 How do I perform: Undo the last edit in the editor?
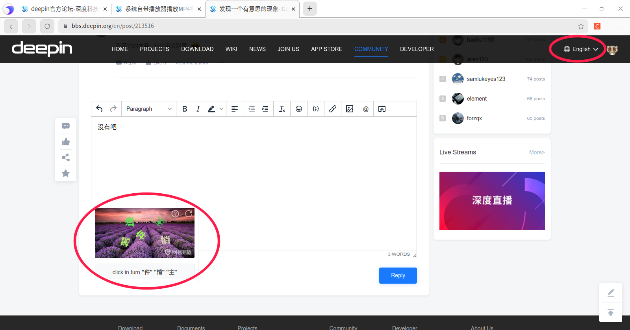[99, 109]
